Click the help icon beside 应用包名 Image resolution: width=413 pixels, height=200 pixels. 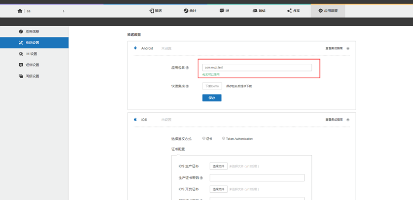pos(187,68)
